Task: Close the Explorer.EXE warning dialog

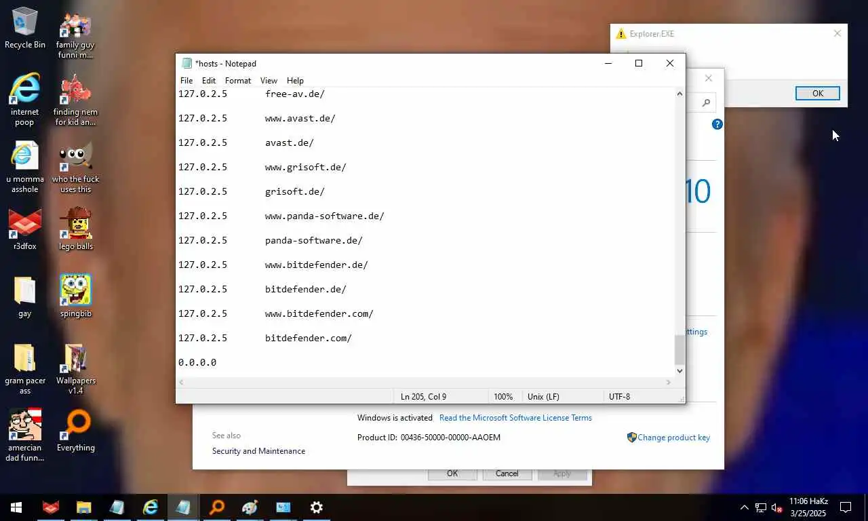Action: [x=837, y=33]
